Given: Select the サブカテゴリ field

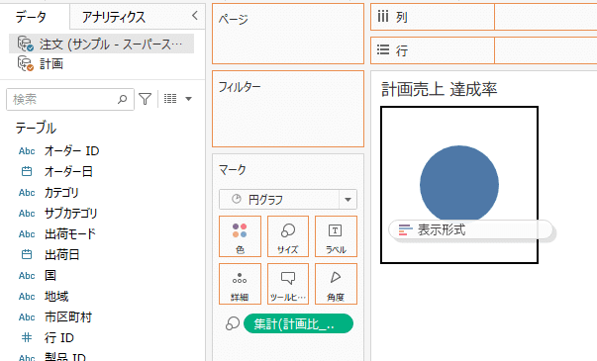Looking at the screenshot, I should tap(71, 213).
